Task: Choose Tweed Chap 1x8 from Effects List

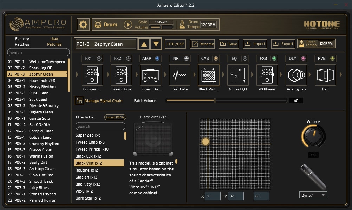Action: (99, 142)
